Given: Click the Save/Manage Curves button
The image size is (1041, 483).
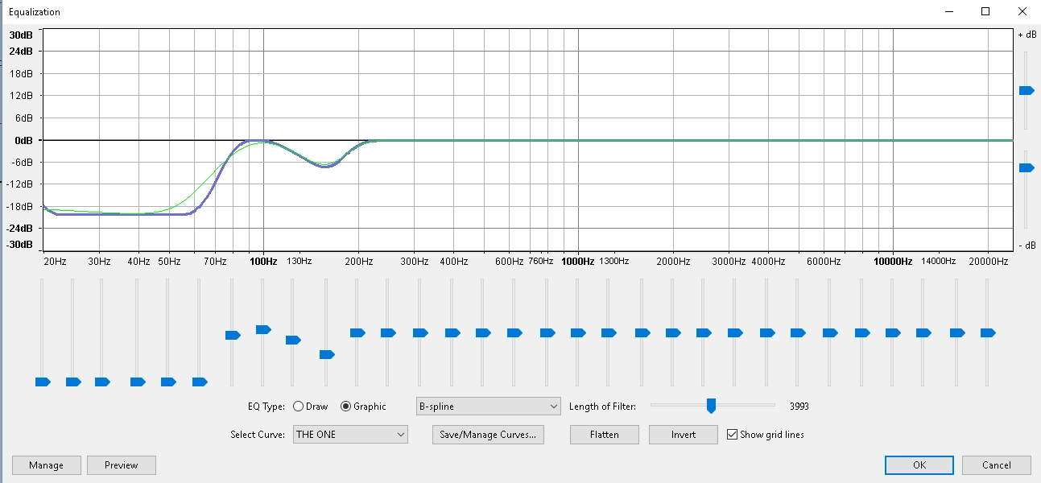Looking at the screenshot, I should tap(488, 435).
